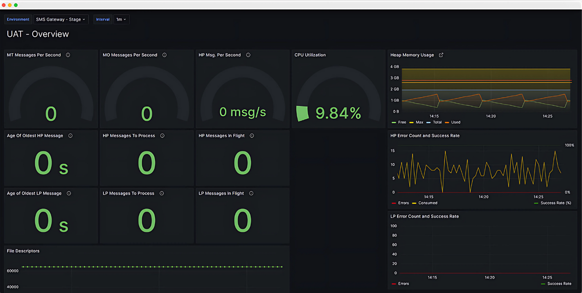Click the Environment variable label

point(18,19)
